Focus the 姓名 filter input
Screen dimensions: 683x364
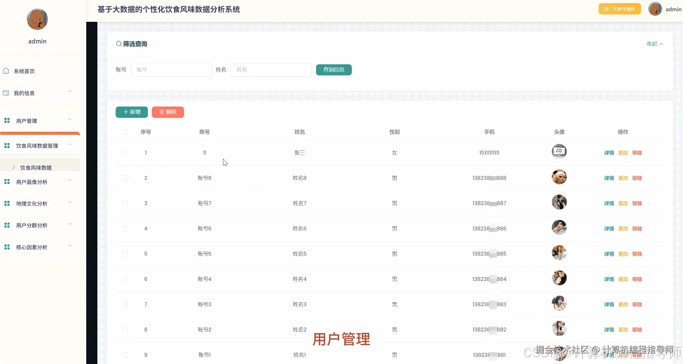point(271,70)
